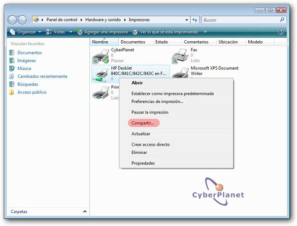Select Eliminar from the context menu
The image size is (297, 226).
click(x=139, y=152)
